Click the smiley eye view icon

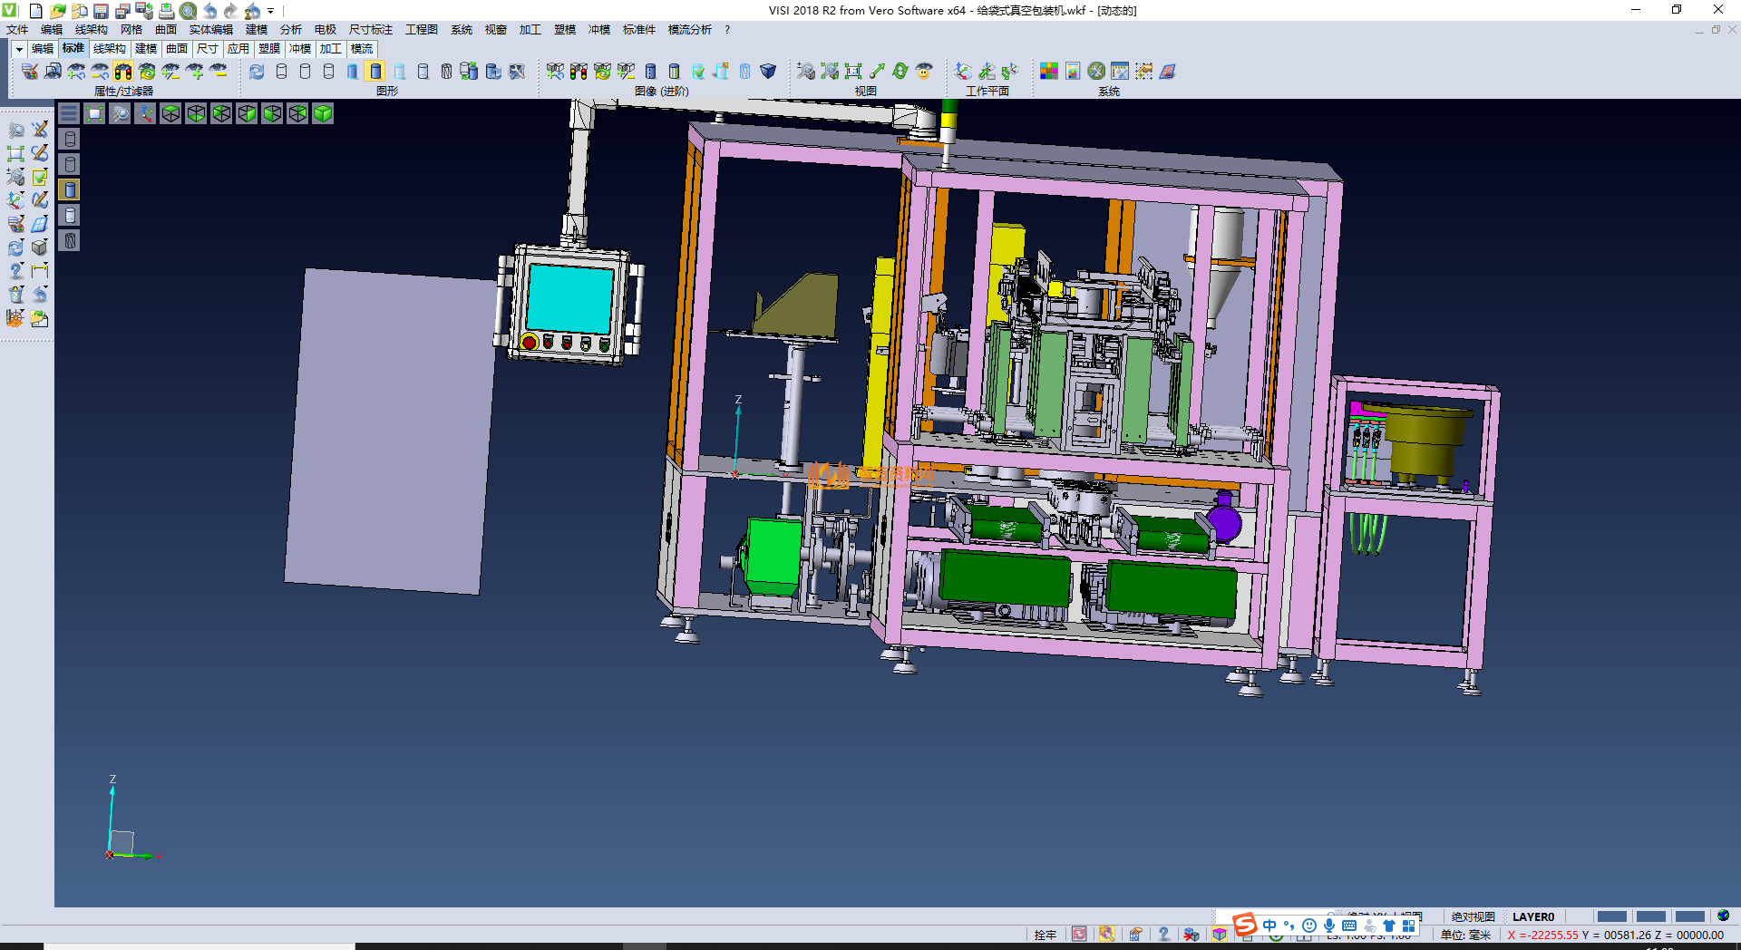[924, 72]
